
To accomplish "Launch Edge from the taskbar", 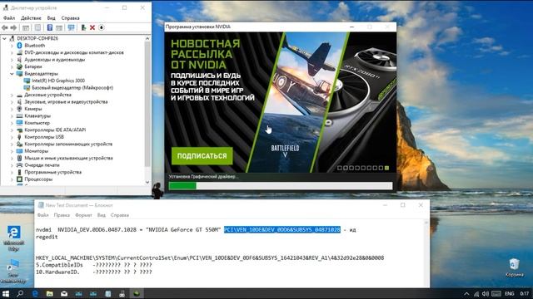I will 35,293.
